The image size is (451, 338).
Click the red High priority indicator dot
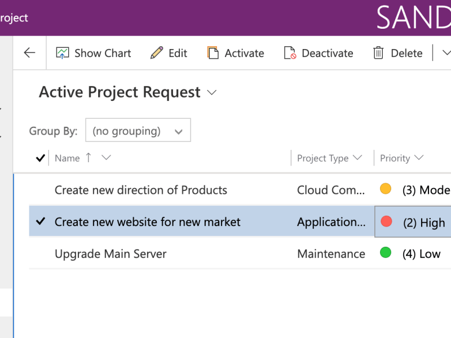pos(386,222)
